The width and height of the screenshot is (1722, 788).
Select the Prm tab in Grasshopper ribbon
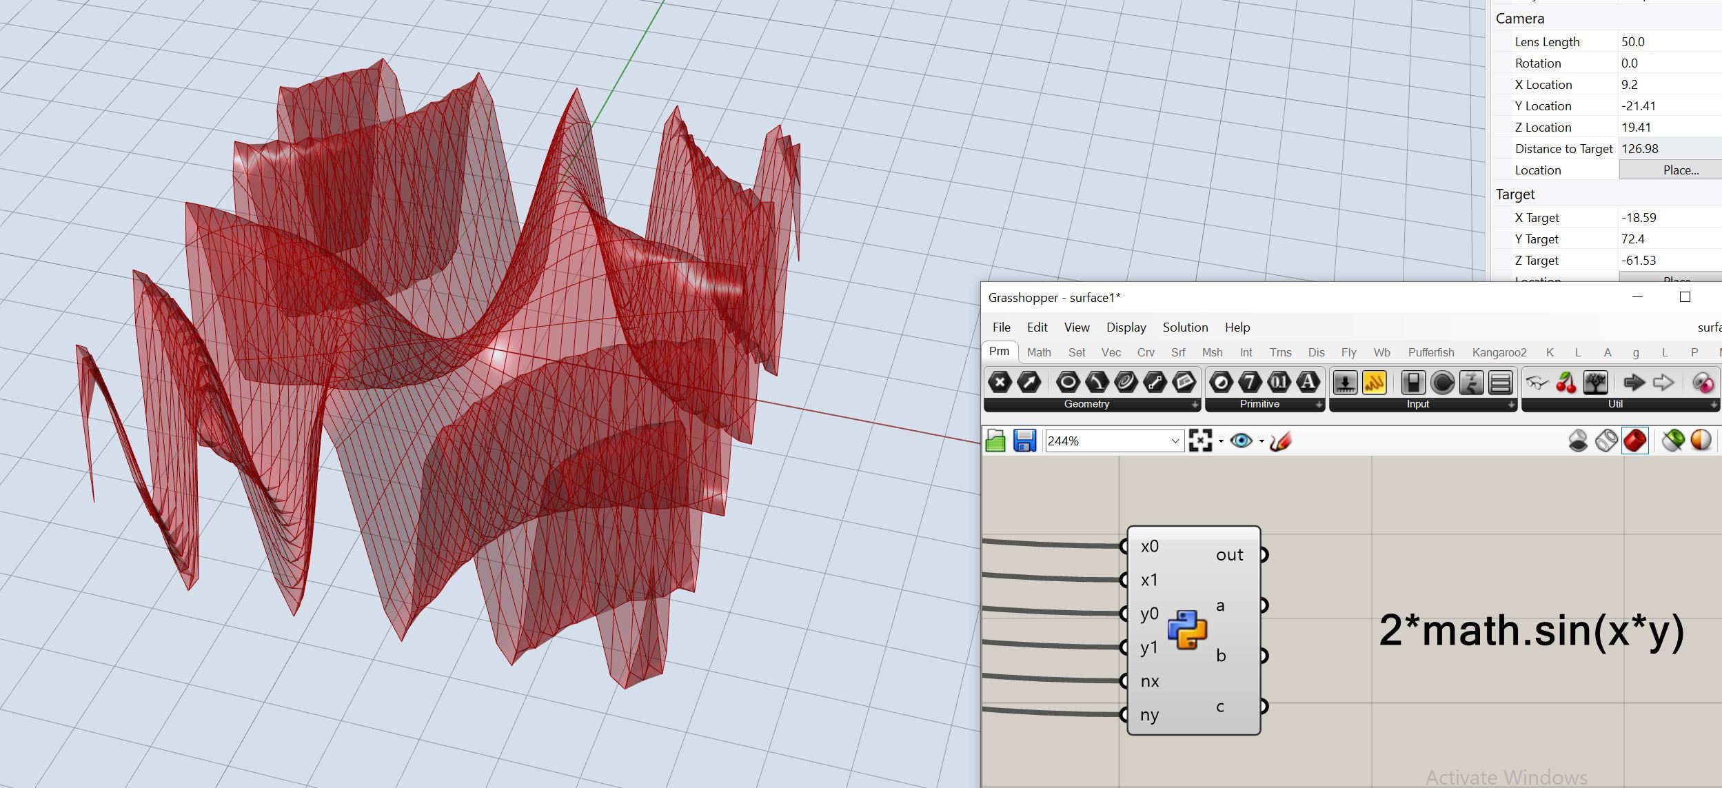tap(1000, 352)
